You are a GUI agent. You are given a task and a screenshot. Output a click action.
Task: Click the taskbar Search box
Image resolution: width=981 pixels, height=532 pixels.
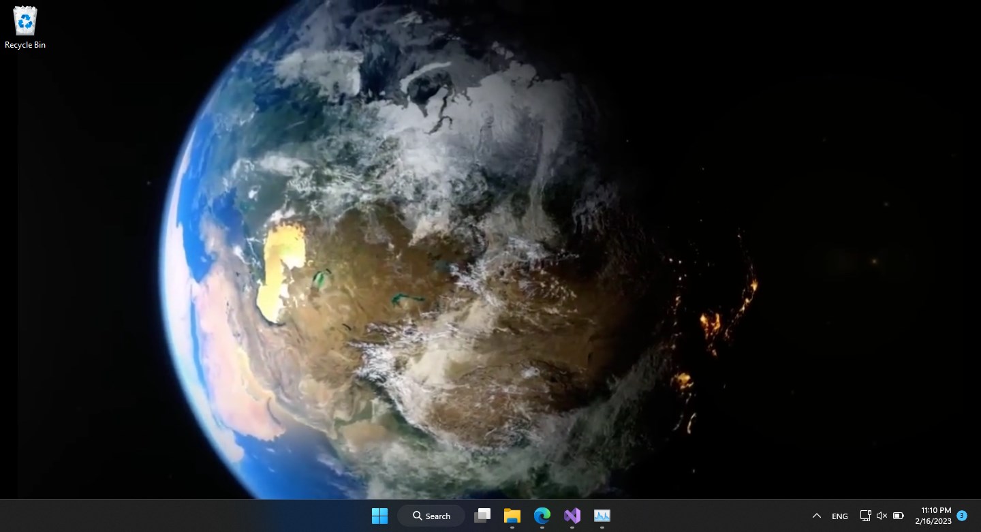tap(431, 516)
